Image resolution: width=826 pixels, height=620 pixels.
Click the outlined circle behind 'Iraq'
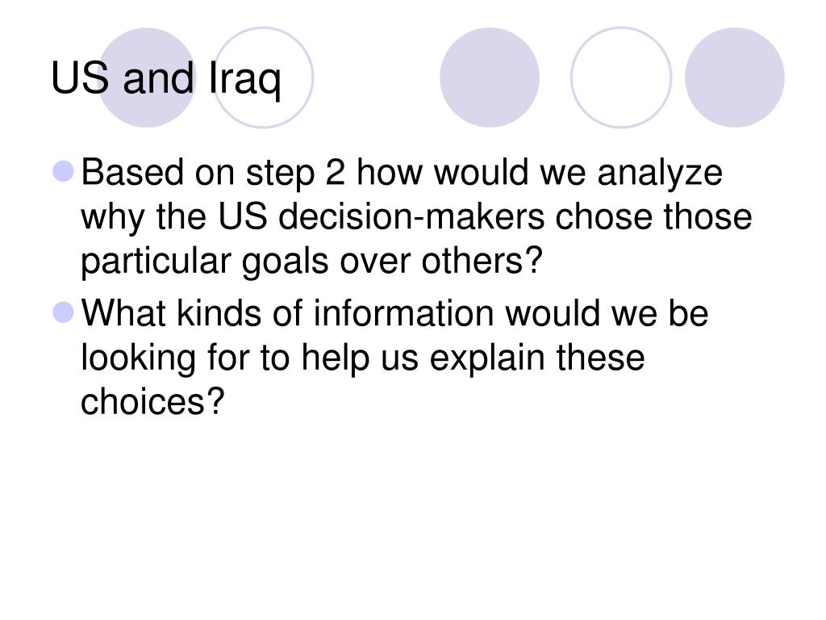tap(264, 77)
